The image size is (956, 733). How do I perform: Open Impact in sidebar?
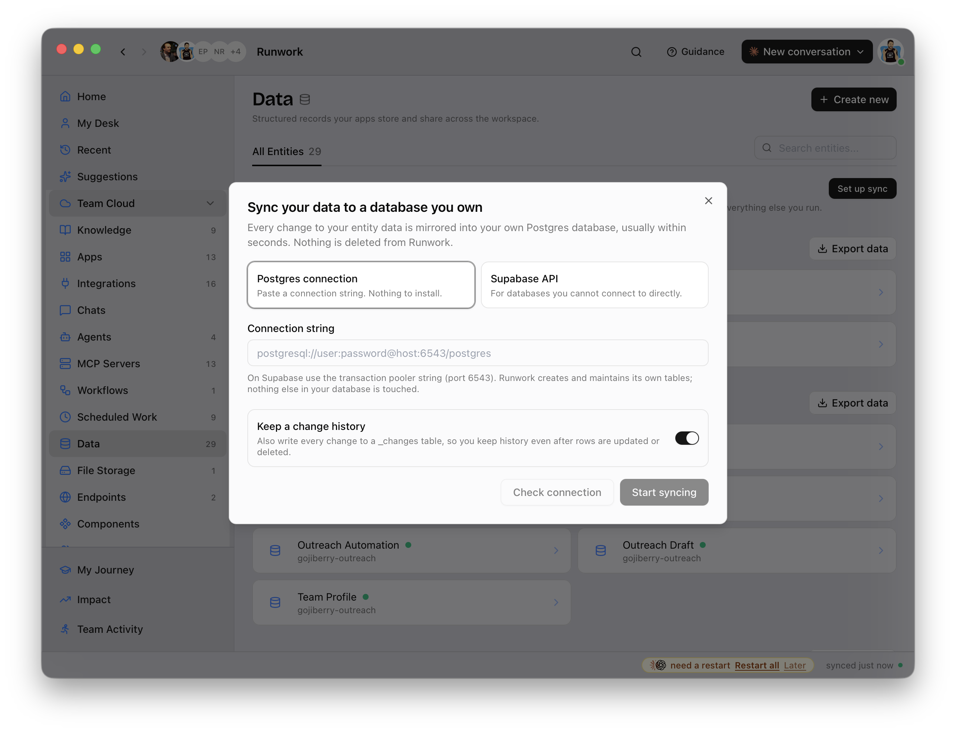(137, 599)
